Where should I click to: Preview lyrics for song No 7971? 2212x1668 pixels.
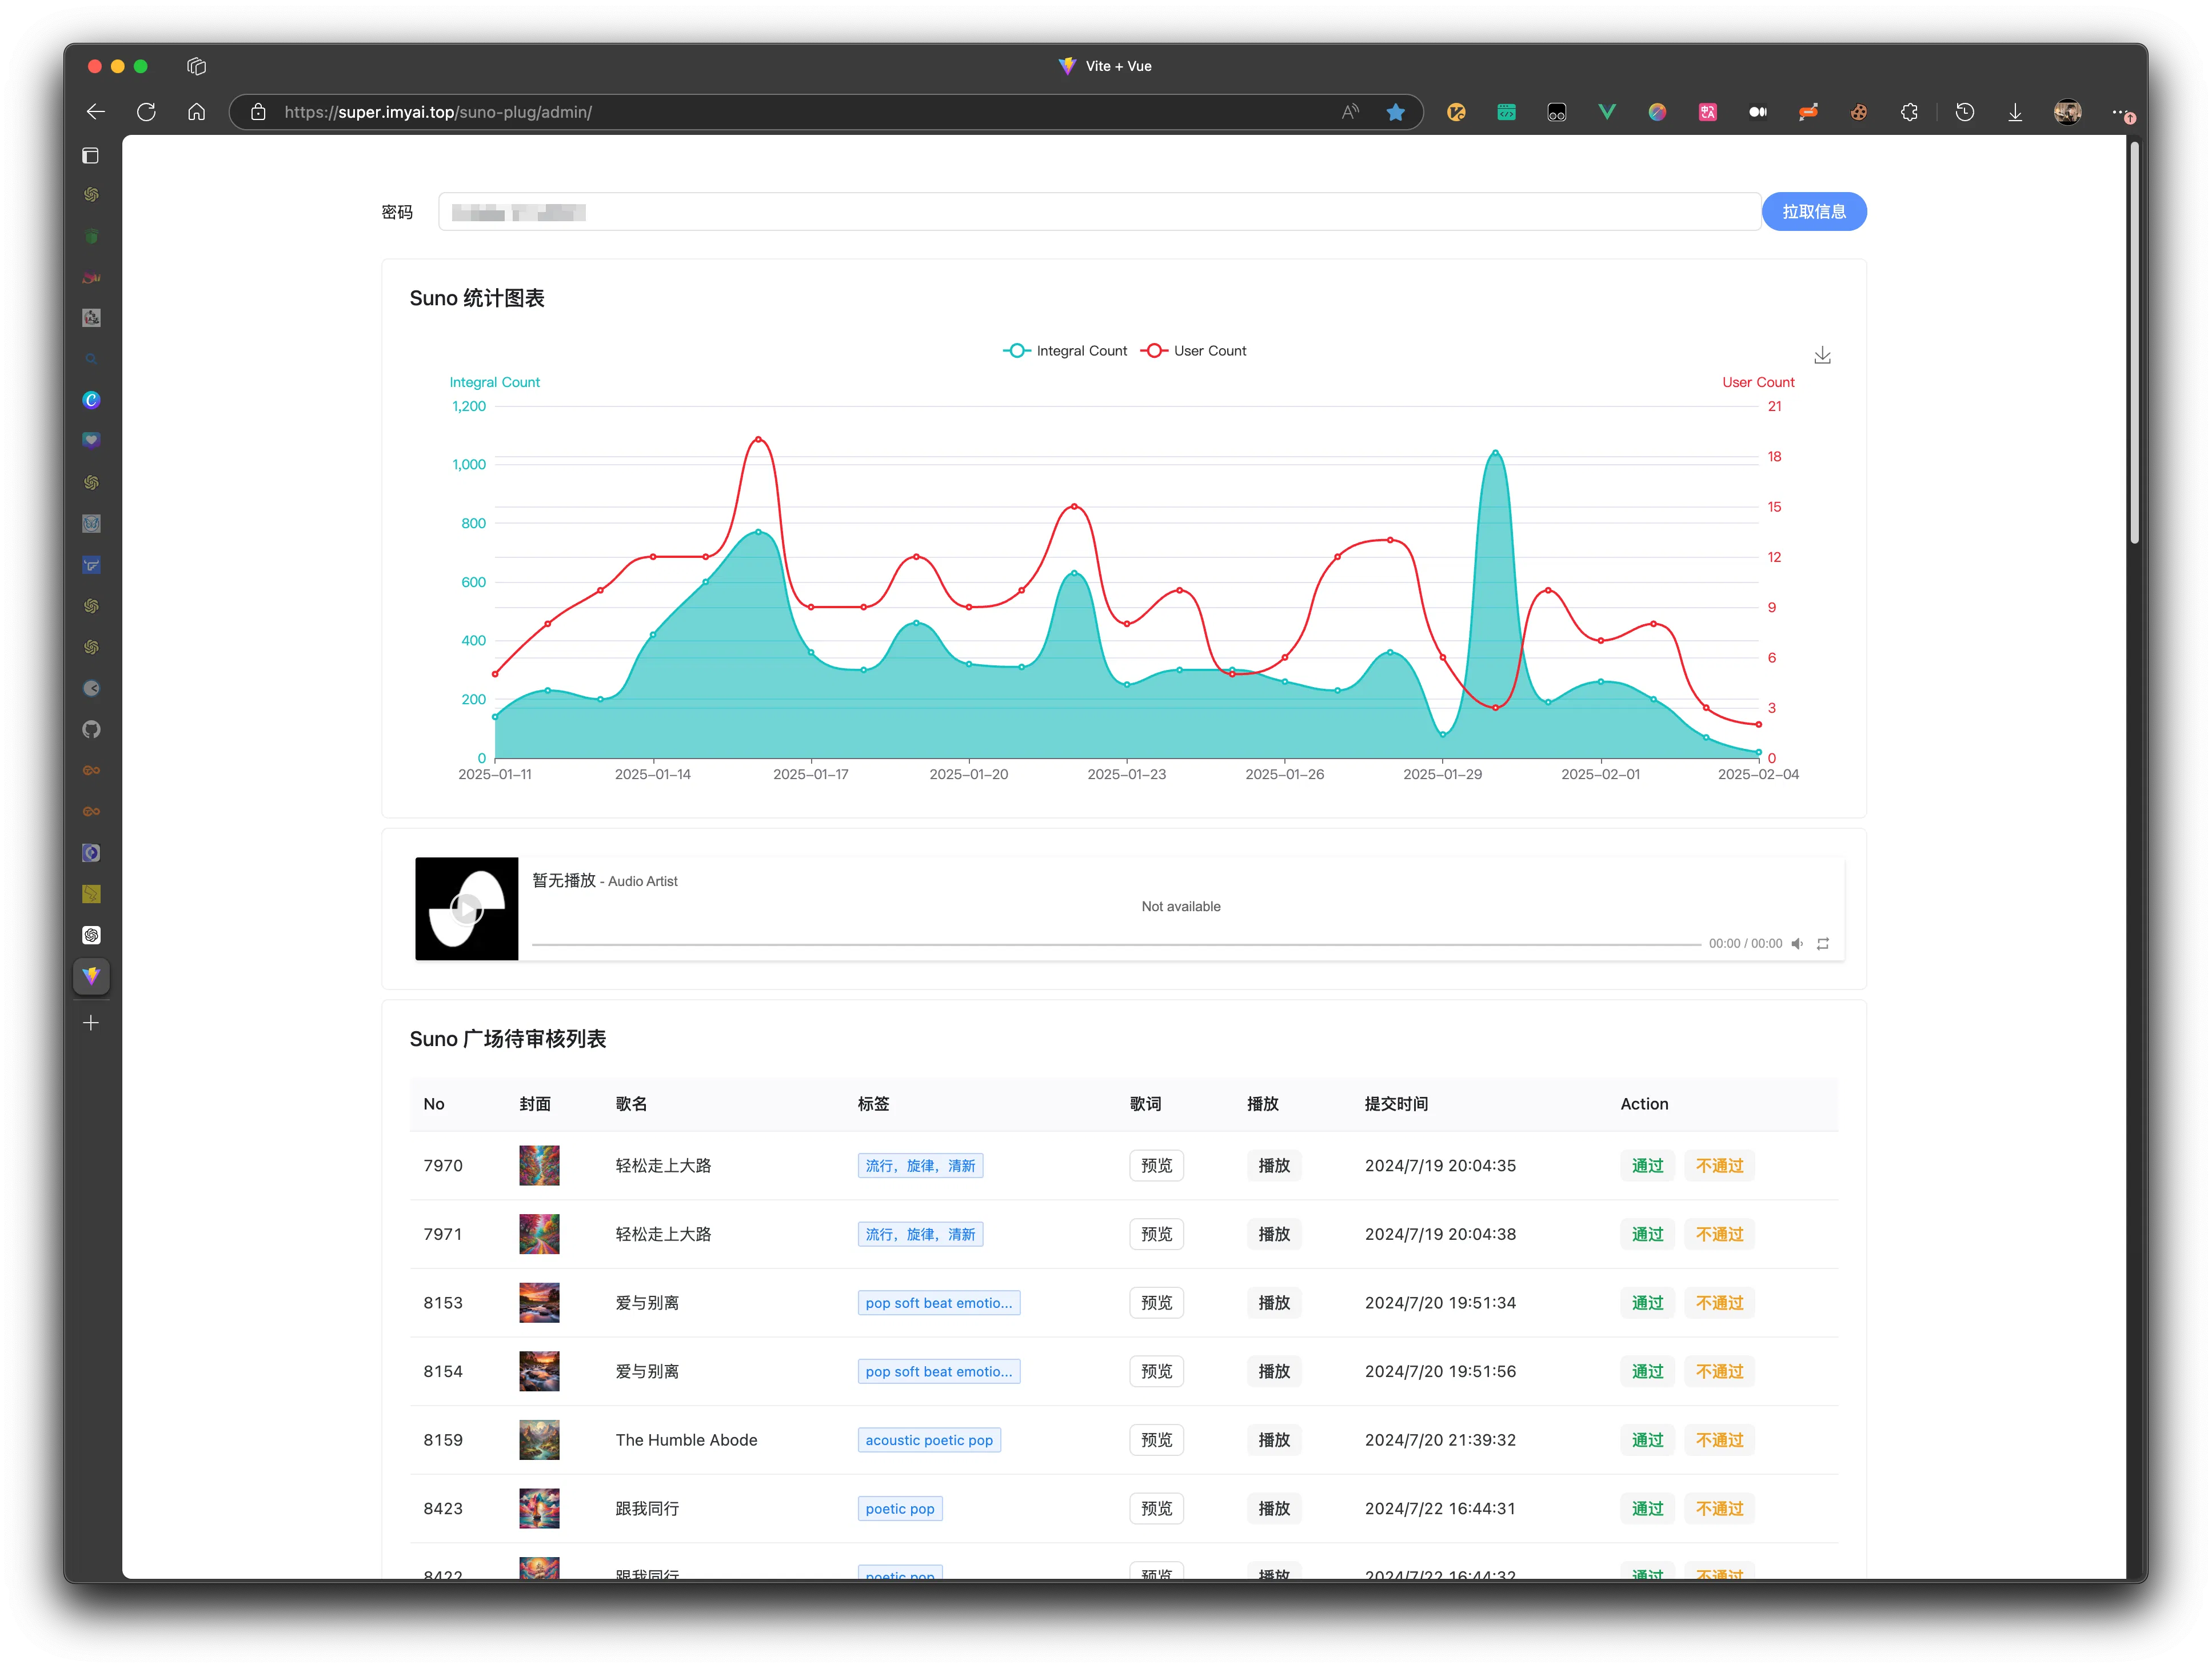tap(1156, 1234)
